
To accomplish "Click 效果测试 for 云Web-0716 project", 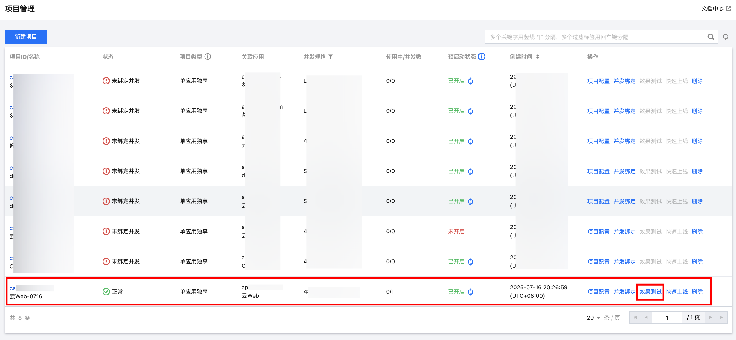I will 650,292.
